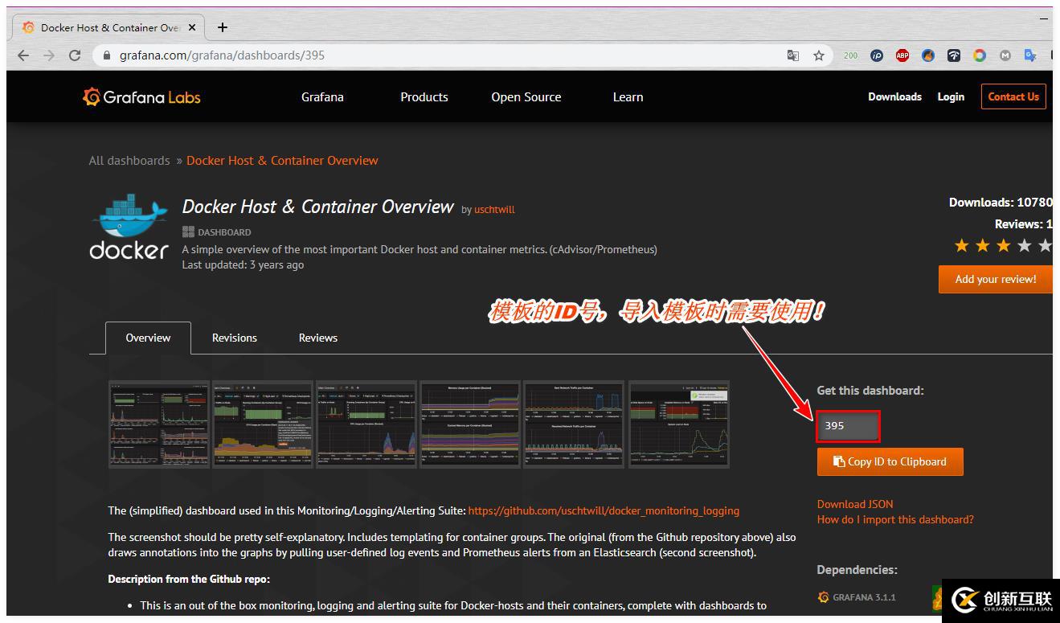The image size is (1060, 623).
Task: Click the third rating star
Action: coord(1004,245)
